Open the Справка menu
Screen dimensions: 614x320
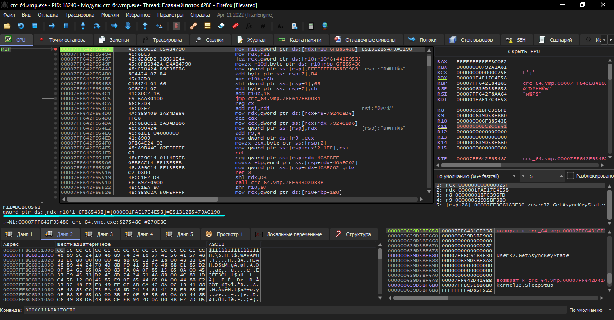[x=200, y=15]
